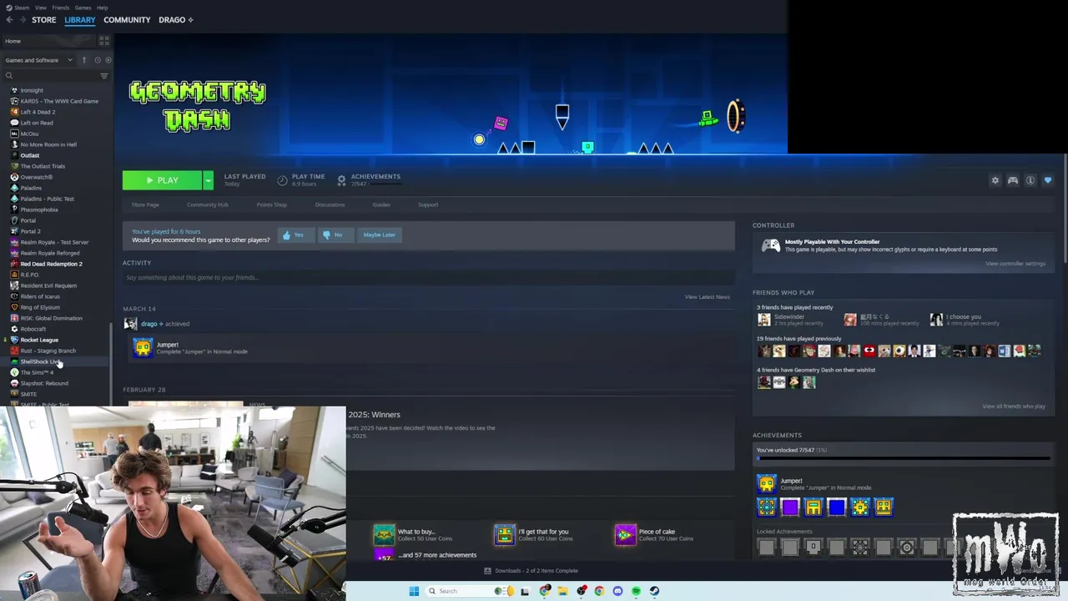Image resolution: width=1068 pixels, height=601 pixels.
Task: Open the Friends menu
Action: (61, 8)
